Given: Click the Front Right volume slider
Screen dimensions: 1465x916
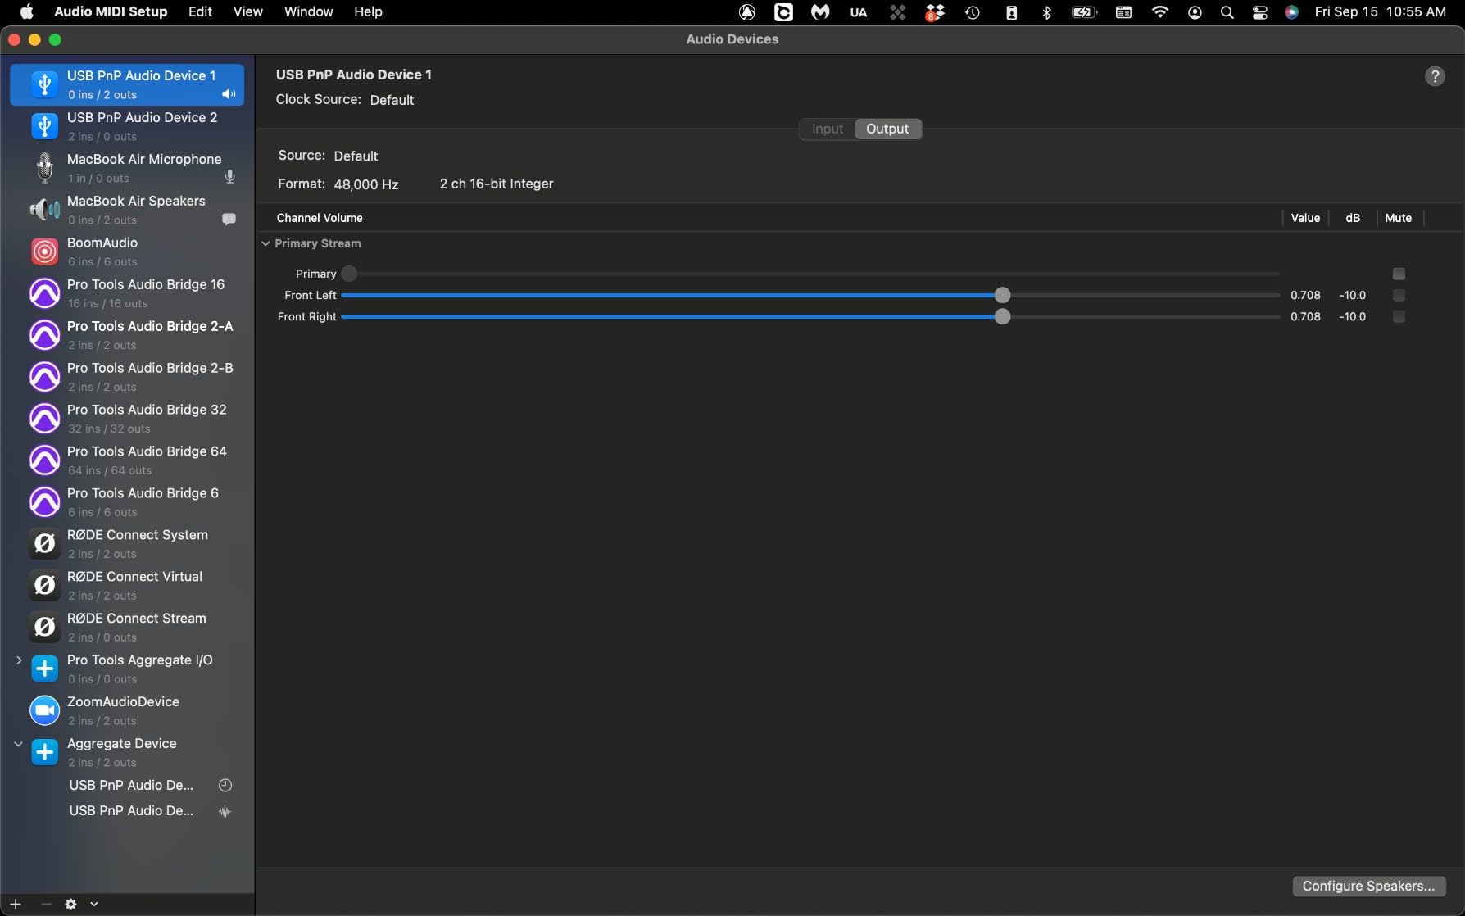Looking at the screenshot, I should pos(810,316).
